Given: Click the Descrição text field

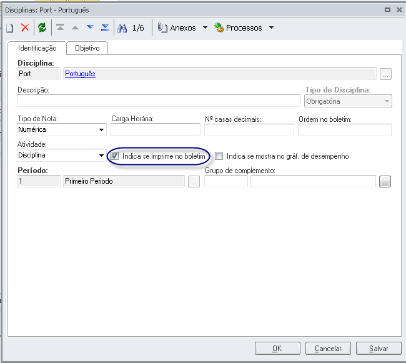Looking at the screenshot, I should point(159,101).
